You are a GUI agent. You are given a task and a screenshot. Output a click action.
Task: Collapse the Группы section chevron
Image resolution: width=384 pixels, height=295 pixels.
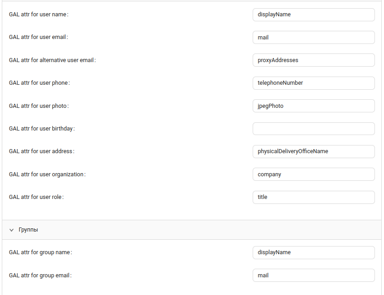click(x=12, y=230)
